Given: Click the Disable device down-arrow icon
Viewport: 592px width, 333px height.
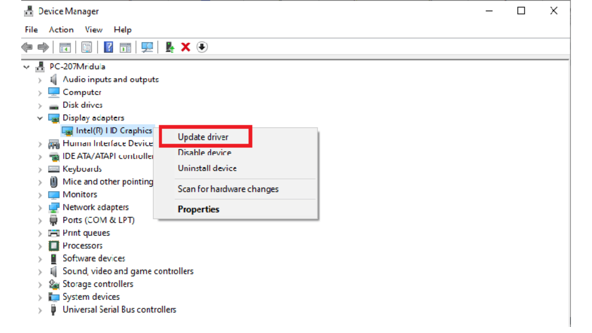Looking at the screenshot, I should [202, 47].
